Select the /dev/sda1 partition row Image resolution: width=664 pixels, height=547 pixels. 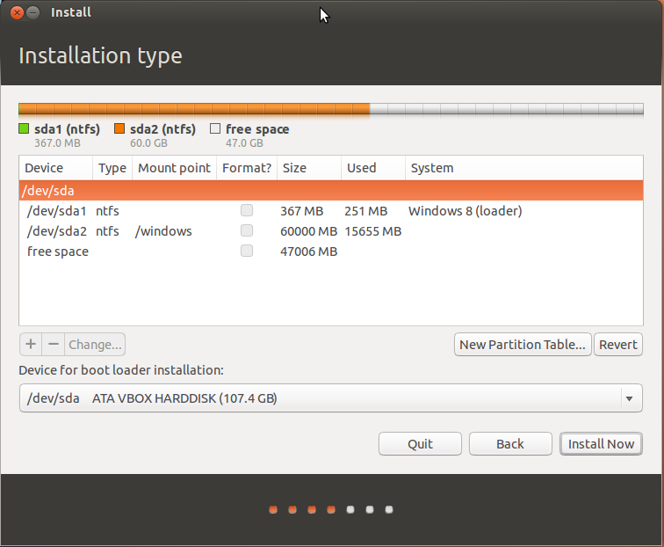[x=331, y=211]
